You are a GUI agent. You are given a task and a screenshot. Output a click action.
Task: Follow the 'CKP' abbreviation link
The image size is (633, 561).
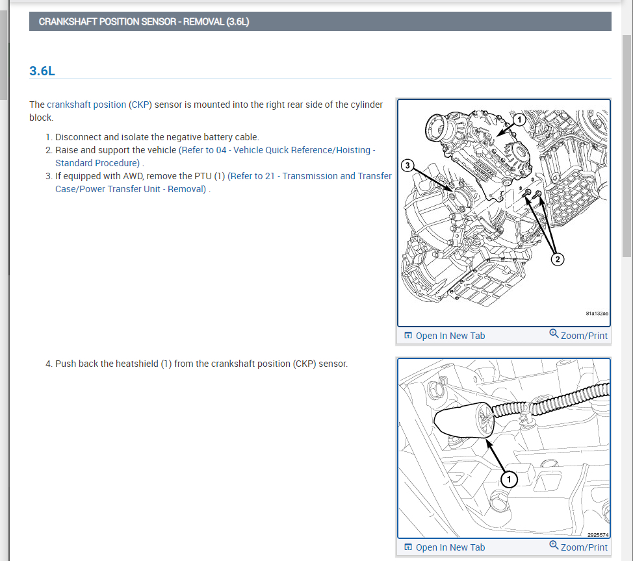tap(140, 105)
